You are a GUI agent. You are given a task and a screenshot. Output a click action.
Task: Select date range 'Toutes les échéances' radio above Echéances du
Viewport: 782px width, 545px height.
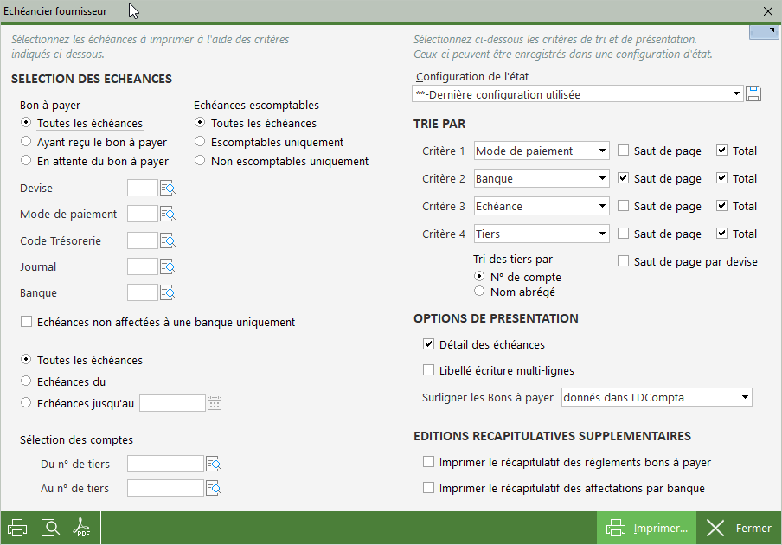26,360
